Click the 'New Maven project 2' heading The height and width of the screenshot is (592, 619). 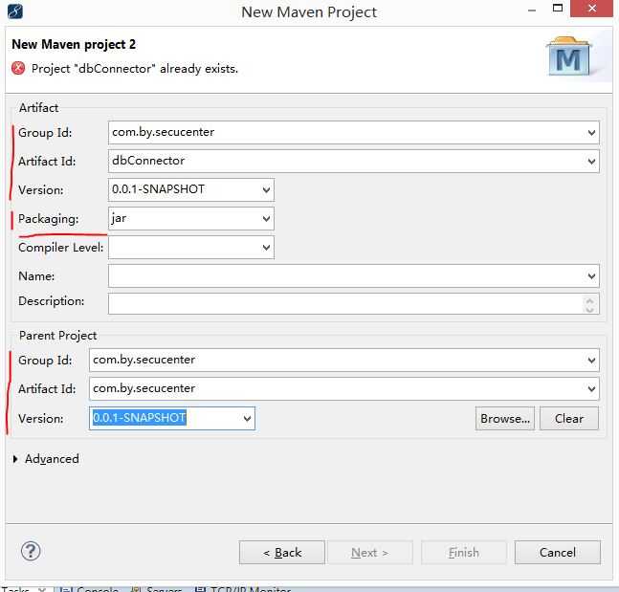74,44
